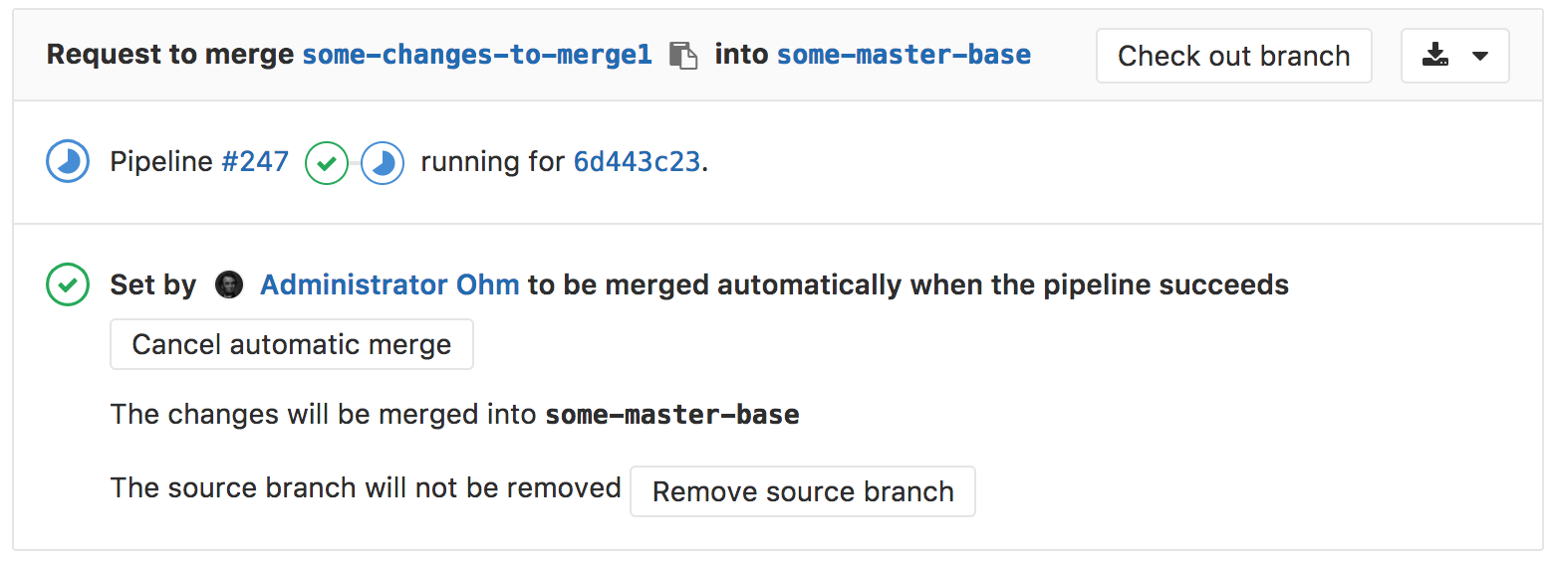Click the download icon in the header

1434,56
